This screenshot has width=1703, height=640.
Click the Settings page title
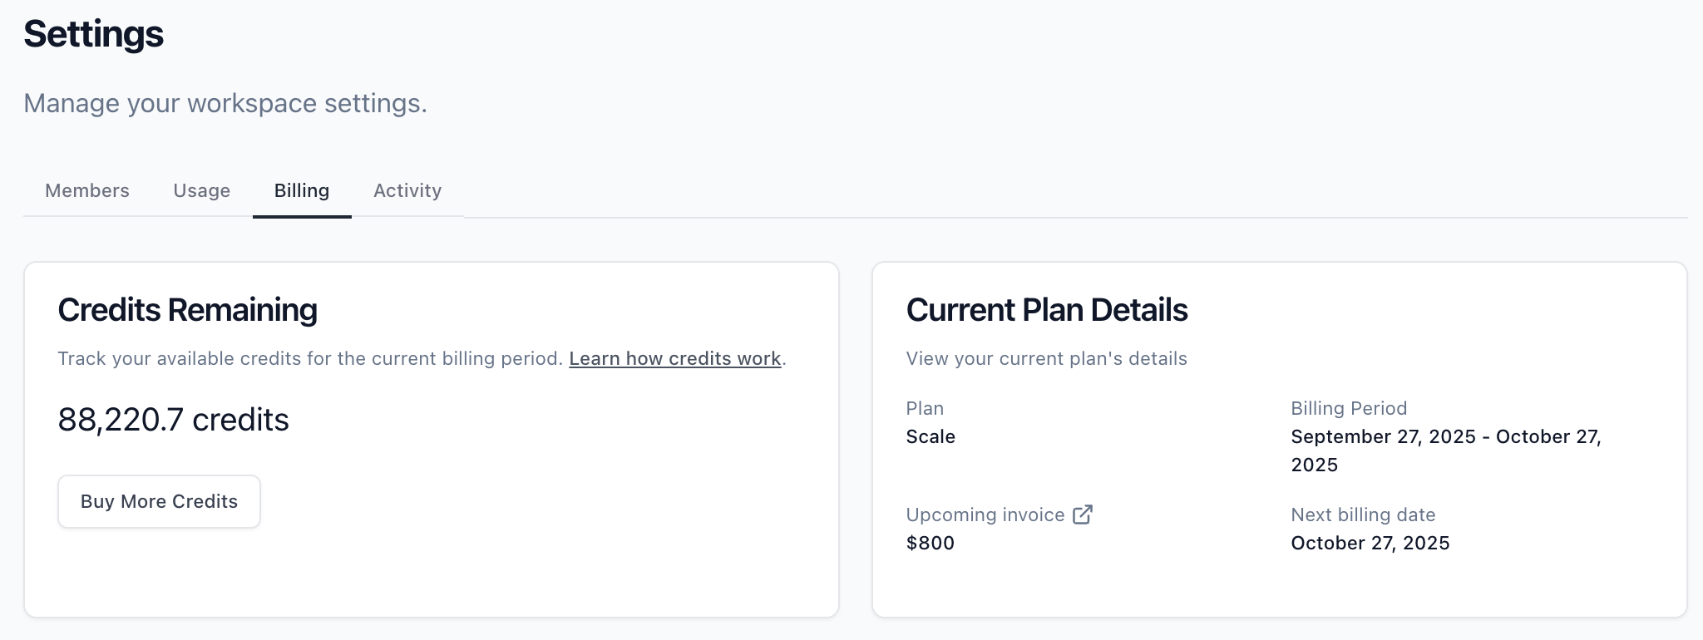coord(93,33)
